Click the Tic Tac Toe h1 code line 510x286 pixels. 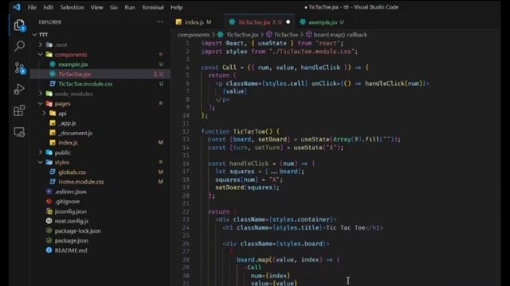click(x=303, y=228)
